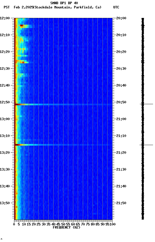Click the 12:00 PST time label
This screenshot has width=155, height=242.
5,18
